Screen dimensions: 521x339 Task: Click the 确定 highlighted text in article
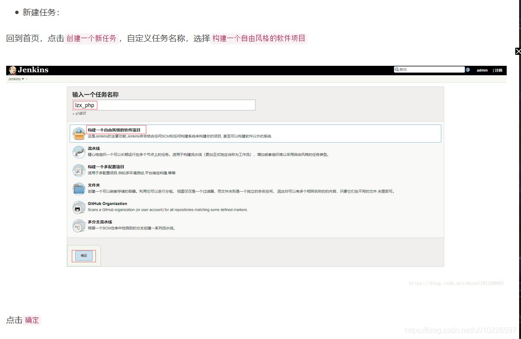[32, 320]
